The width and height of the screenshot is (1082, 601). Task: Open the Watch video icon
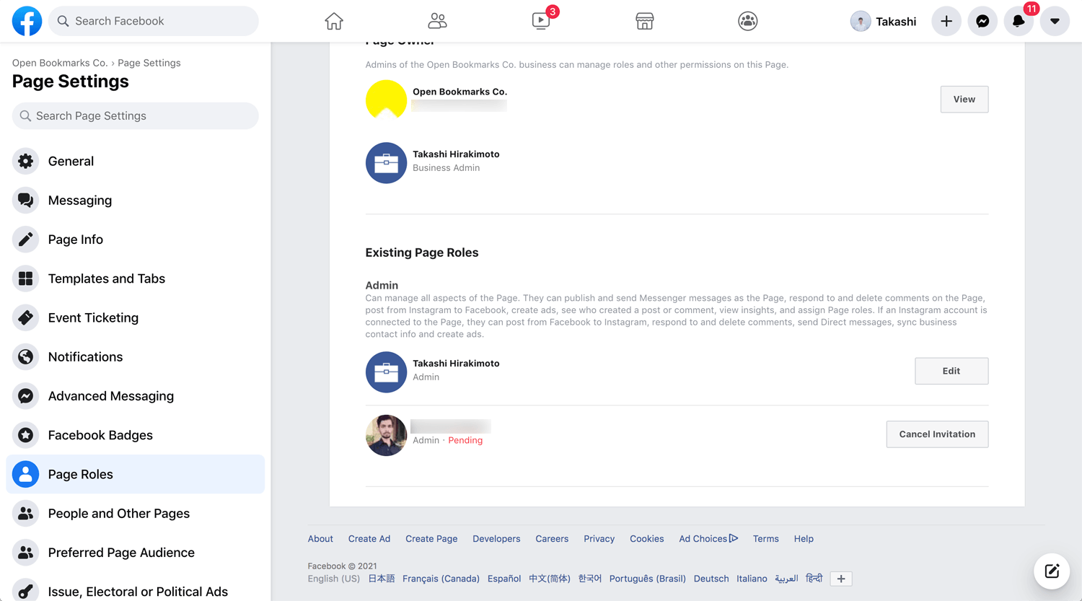[x=541, y=21]
